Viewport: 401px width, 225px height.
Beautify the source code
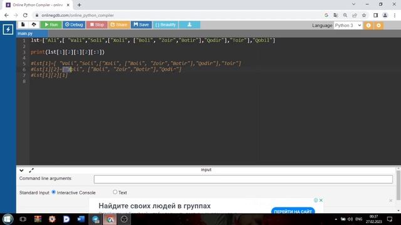tap(165, 25)
